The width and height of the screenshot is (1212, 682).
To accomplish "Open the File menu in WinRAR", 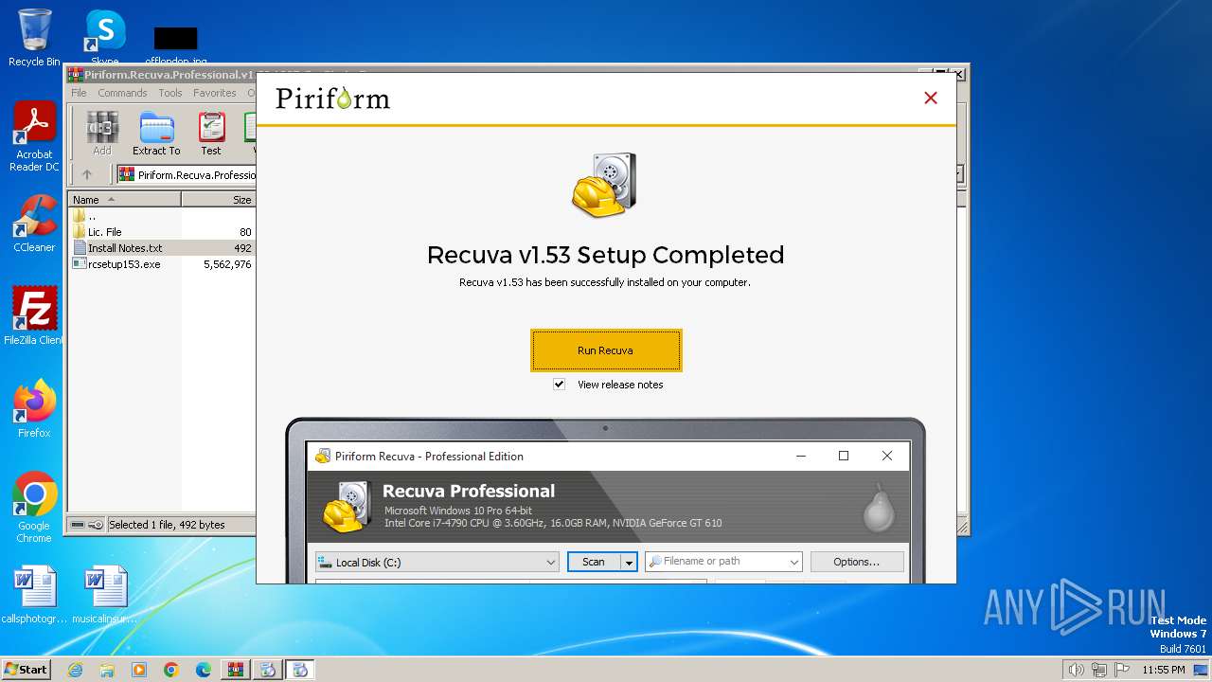I will click(79, 93).
